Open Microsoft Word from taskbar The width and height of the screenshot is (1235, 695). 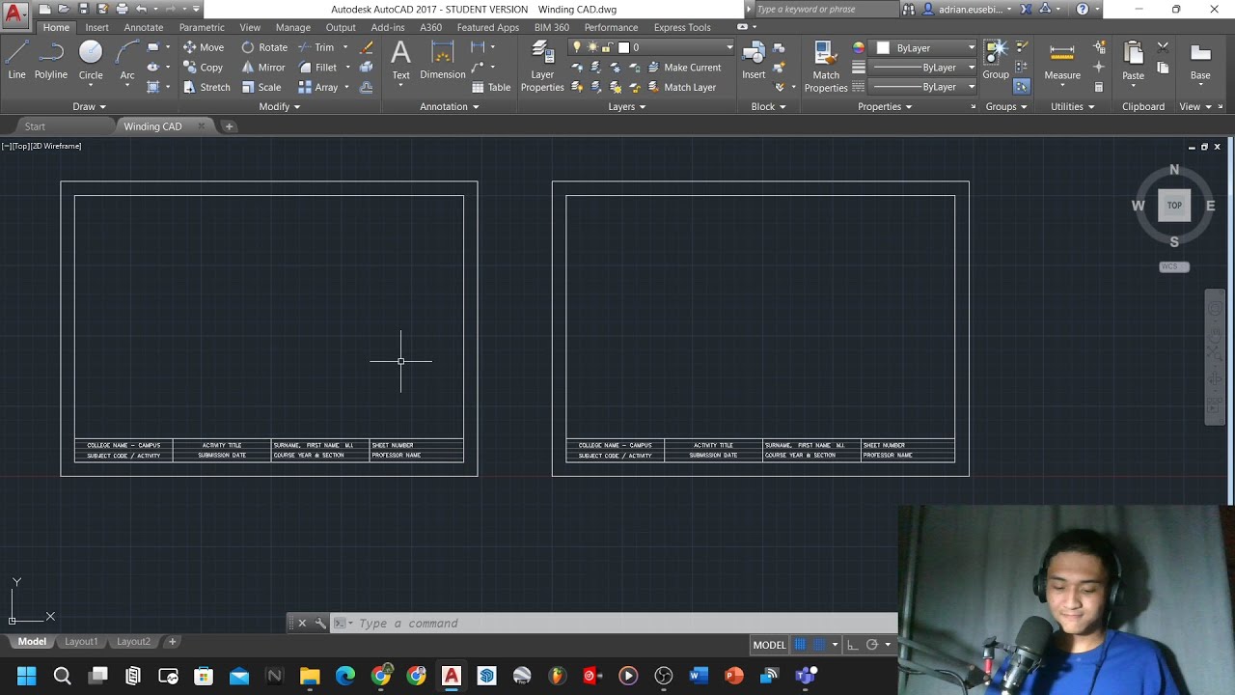699,676
